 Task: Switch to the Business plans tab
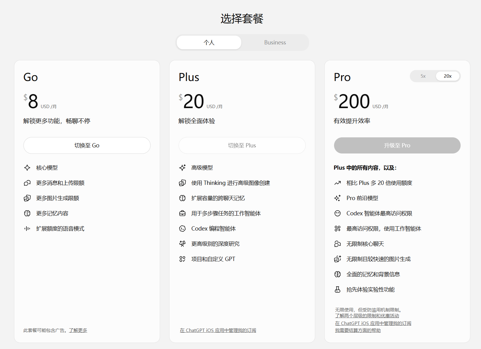(x=275, y=43)
